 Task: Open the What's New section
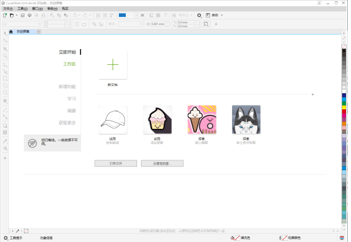(67, 87)
